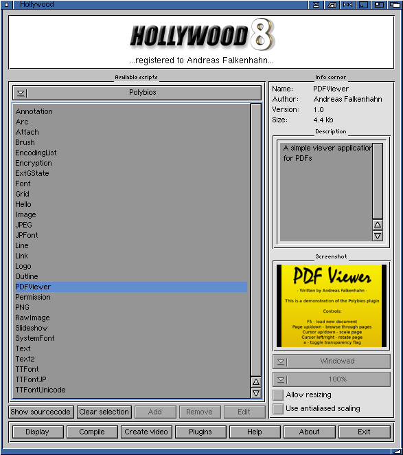Select the Text2 script
This screenshot has width=403, height=455.
coord(131,359)
